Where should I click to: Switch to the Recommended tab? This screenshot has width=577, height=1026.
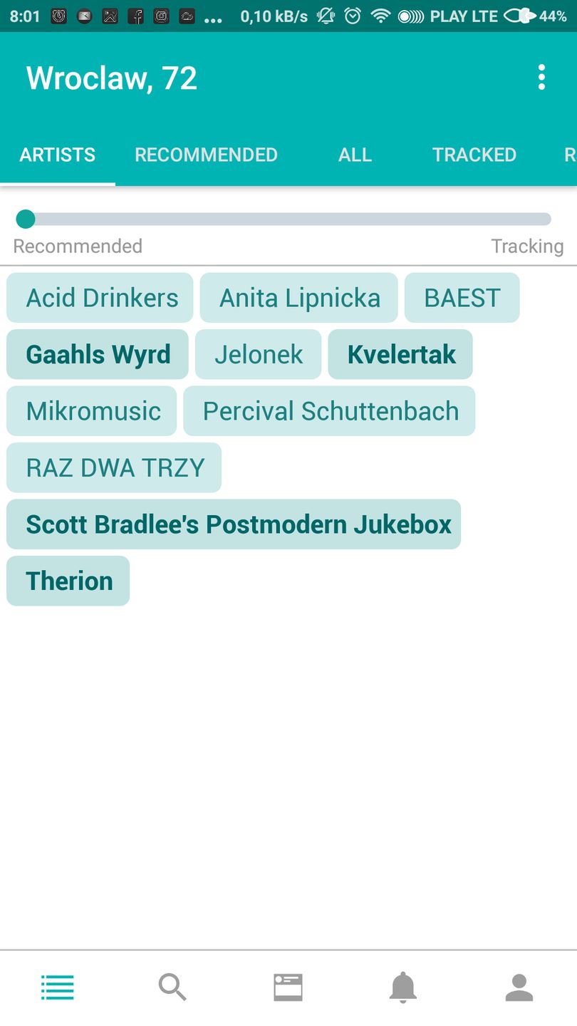(206, 155)
